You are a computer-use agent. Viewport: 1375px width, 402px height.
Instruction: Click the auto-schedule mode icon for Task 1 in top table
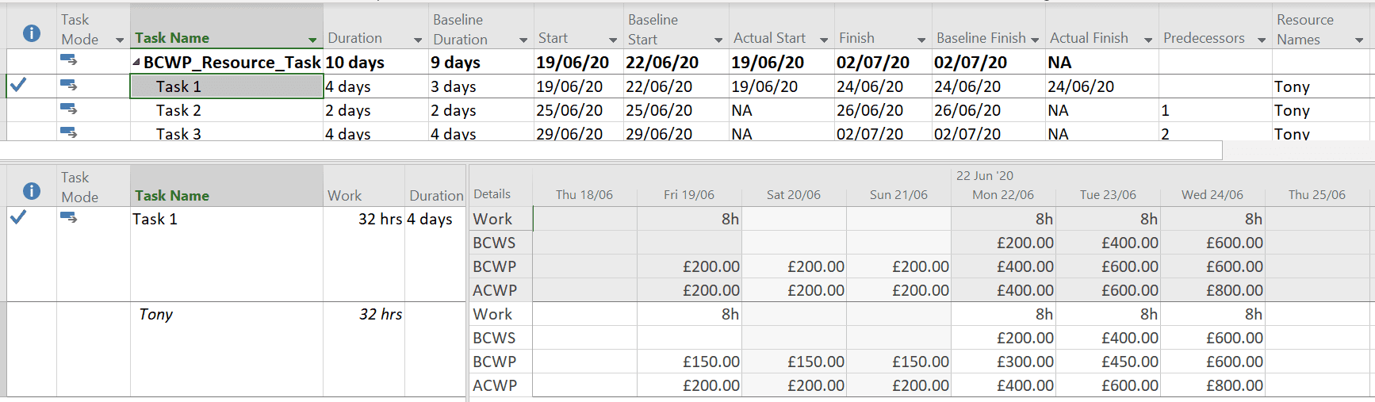[69, 85]
